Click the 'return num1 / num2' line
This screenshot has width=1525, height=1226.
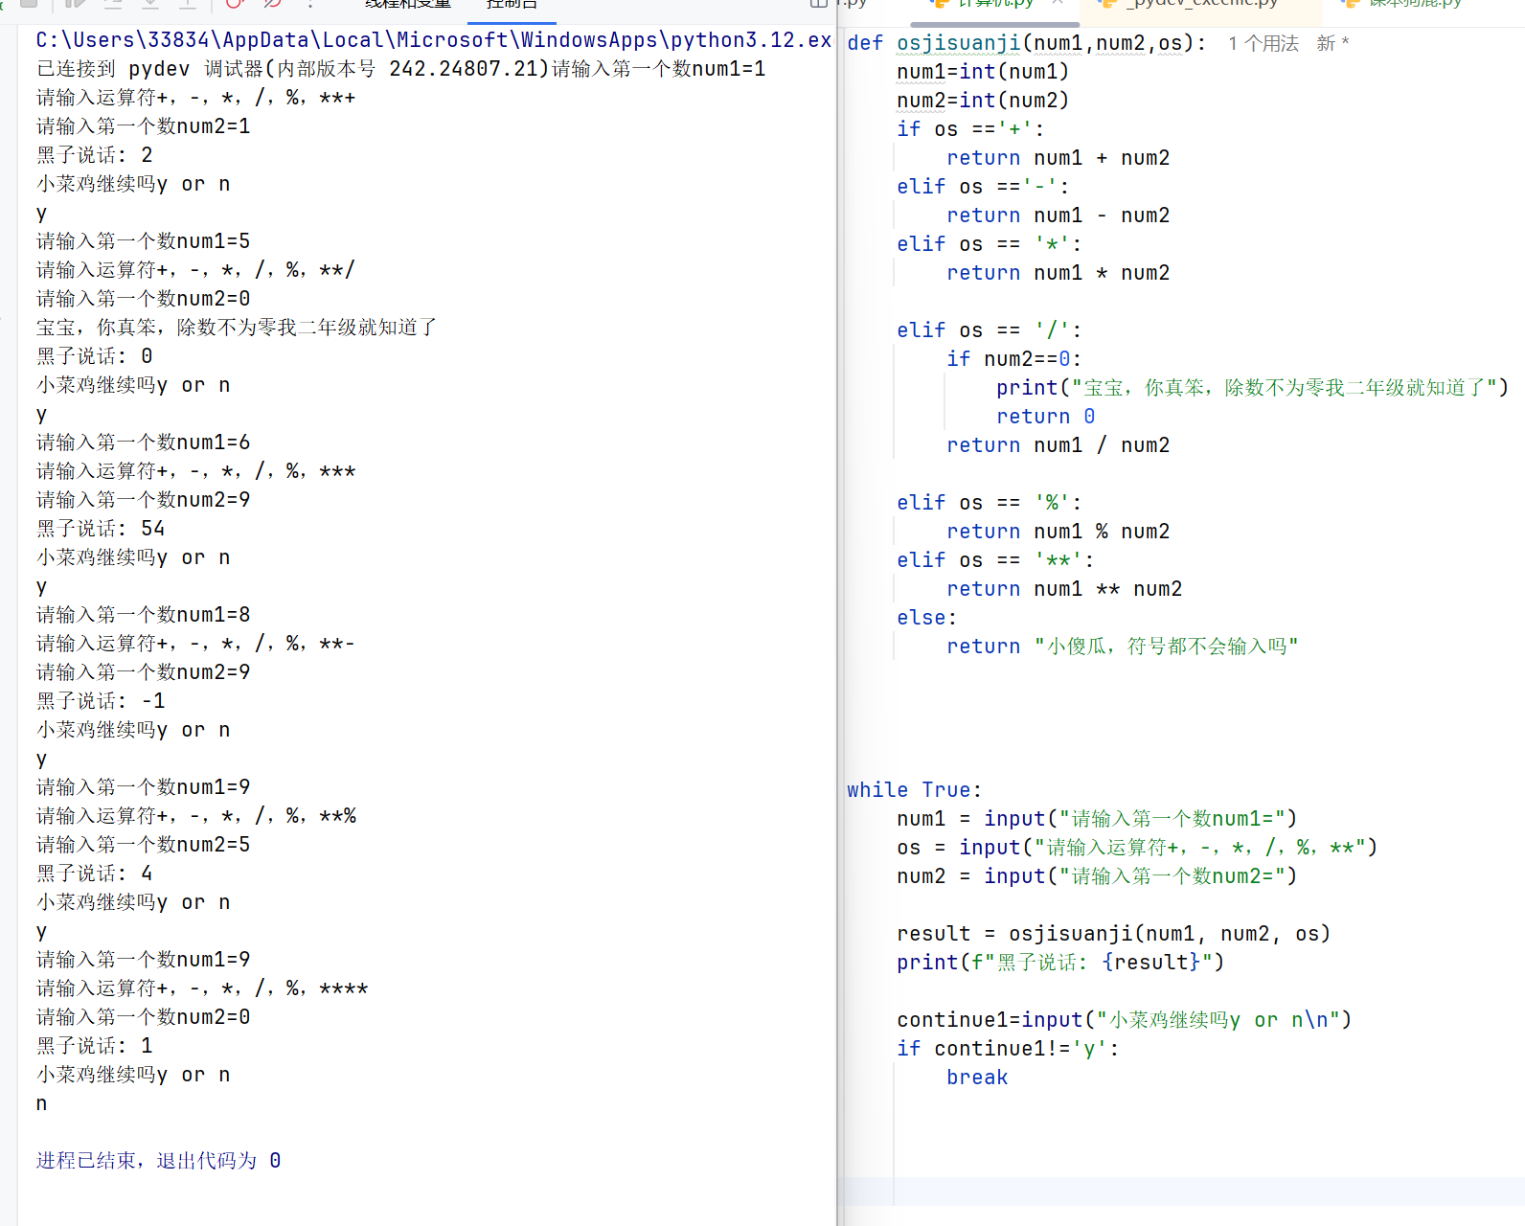1058,445
